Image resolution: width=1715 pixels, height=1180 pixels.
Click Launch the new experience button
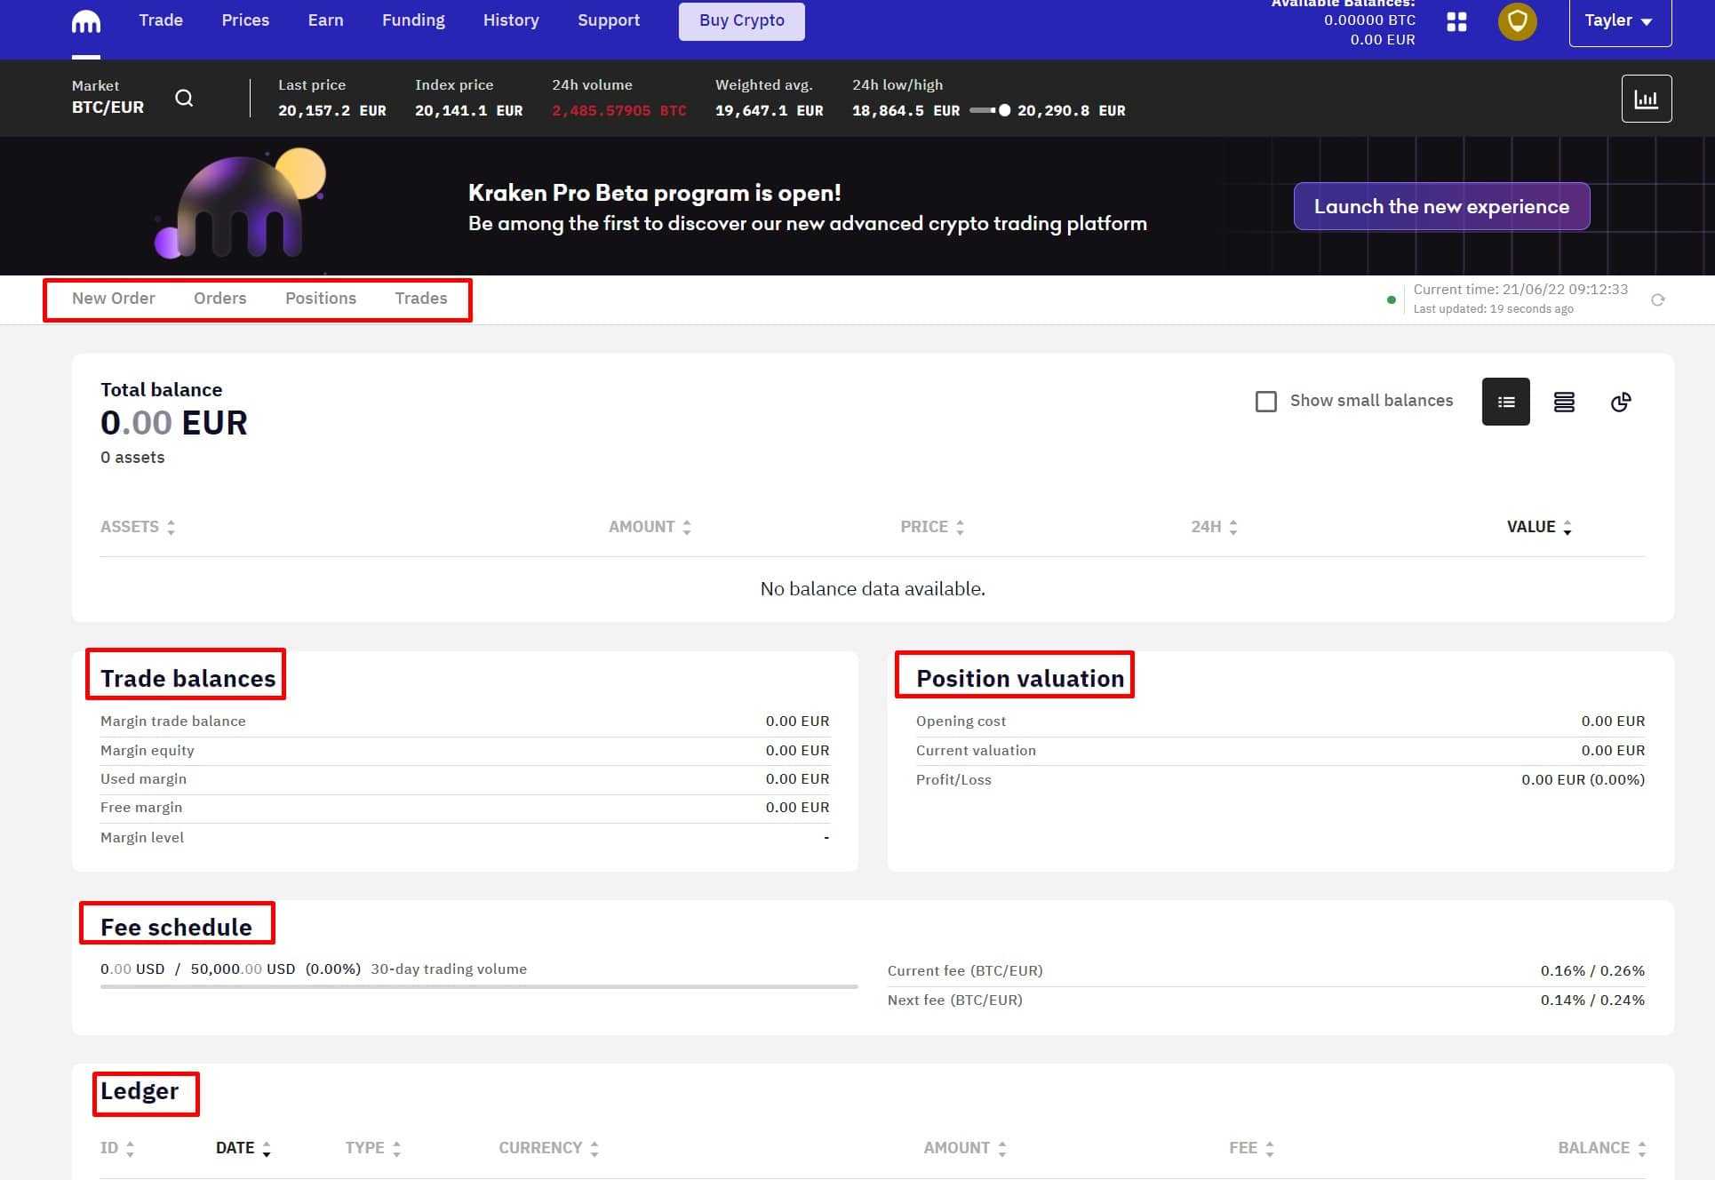point(1441,206)
